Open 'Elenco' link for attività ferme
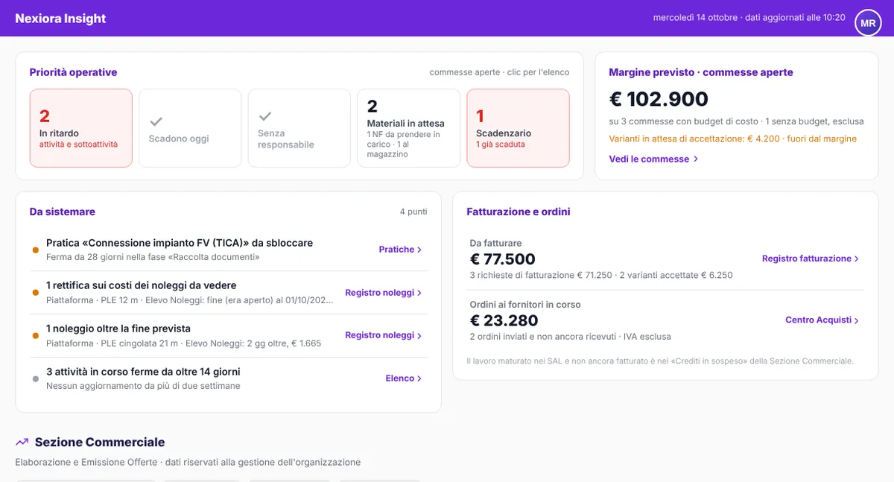 [404, 378]
